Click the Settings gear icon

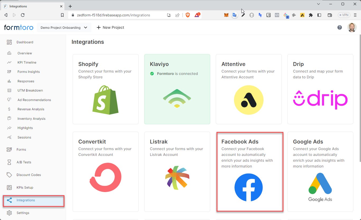click(9, 213)
